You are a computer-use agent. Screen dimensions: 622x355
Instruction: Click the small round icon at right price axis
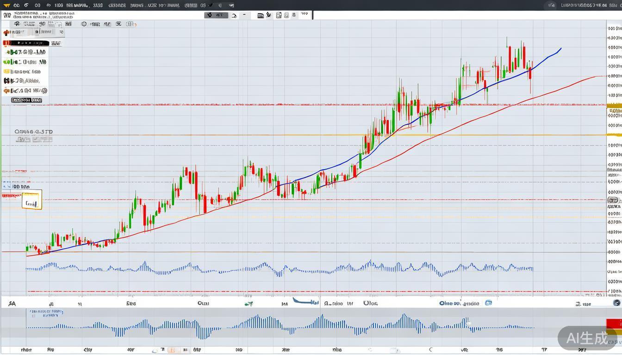point(613,200)
